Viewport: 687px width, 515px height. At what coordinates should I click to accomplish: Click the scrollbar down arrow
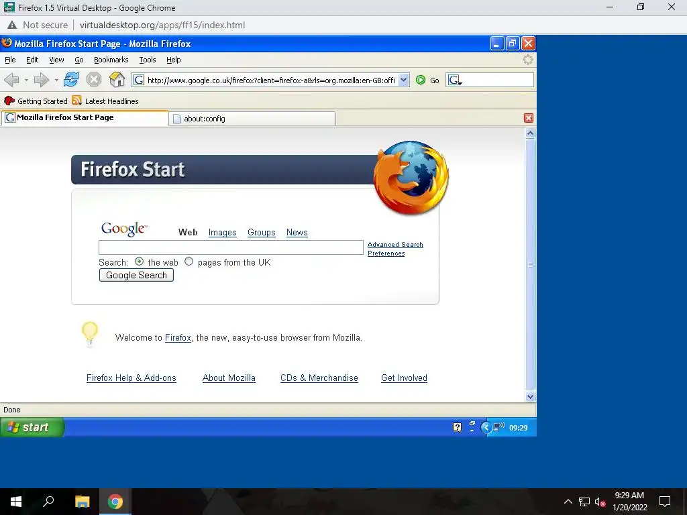click(530, 397)
